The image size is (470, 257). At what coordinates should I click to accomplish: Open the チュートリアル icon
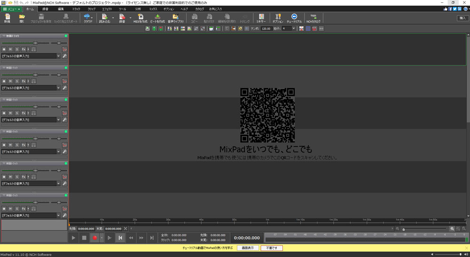point(294,18)
